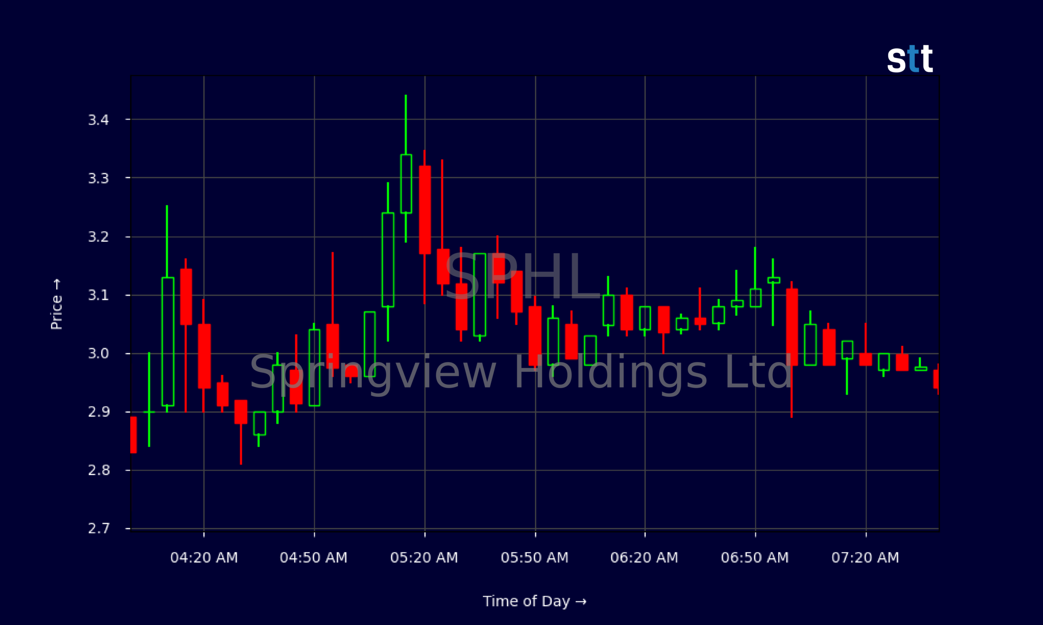The height and width of the screenshot is (625, 1043).
Task: Click the 2.9 price axis label
Action: 98,412
